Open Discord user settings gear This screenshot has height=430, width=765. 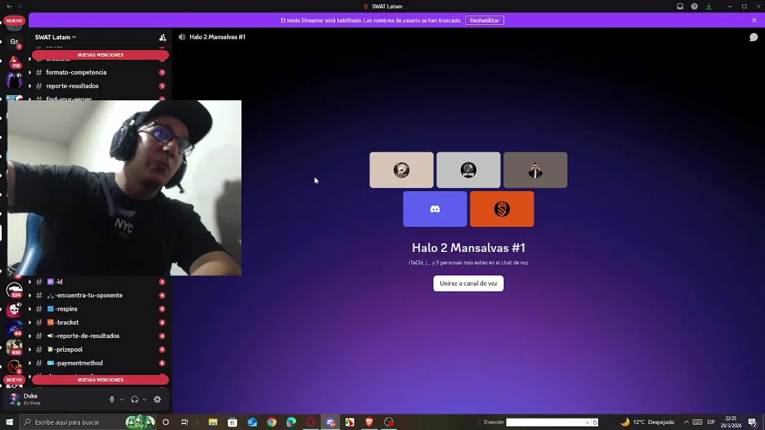[157, 400]
